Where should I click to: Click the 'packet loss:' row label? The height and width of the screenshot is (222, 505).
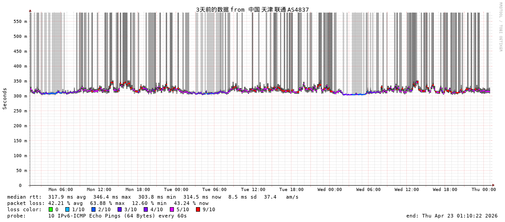(26, 204)
